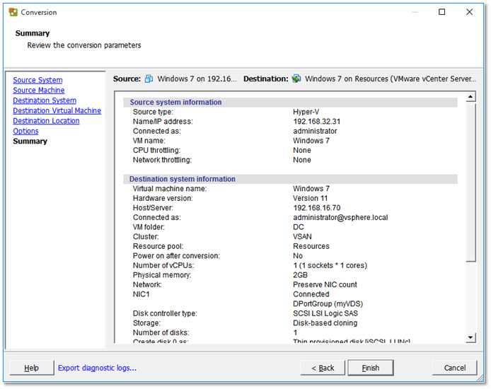Open the Destination System step
The height and width of the screenshot is (389, 491).
(45, 100)
